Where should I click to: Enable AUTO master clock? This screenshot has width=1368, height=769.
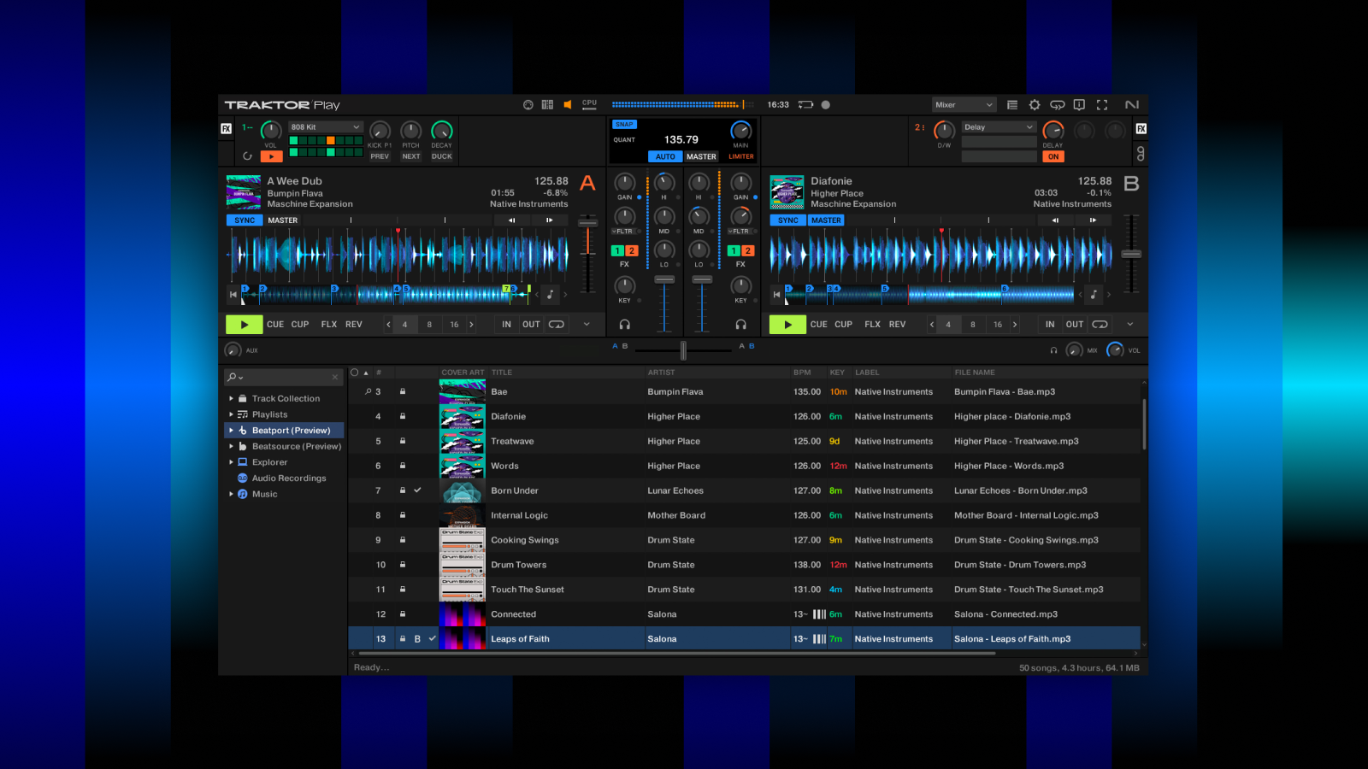(665, 157)
